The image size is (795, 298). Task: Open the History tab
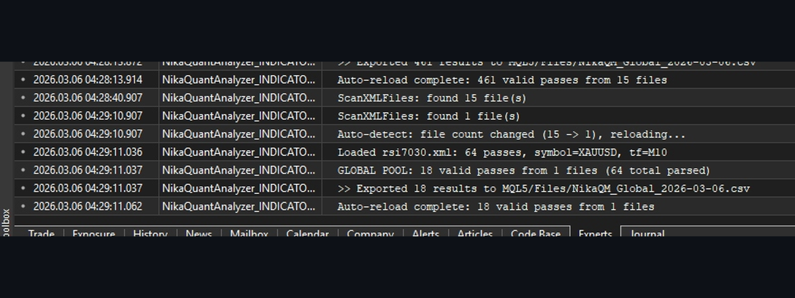click(150, 233)
